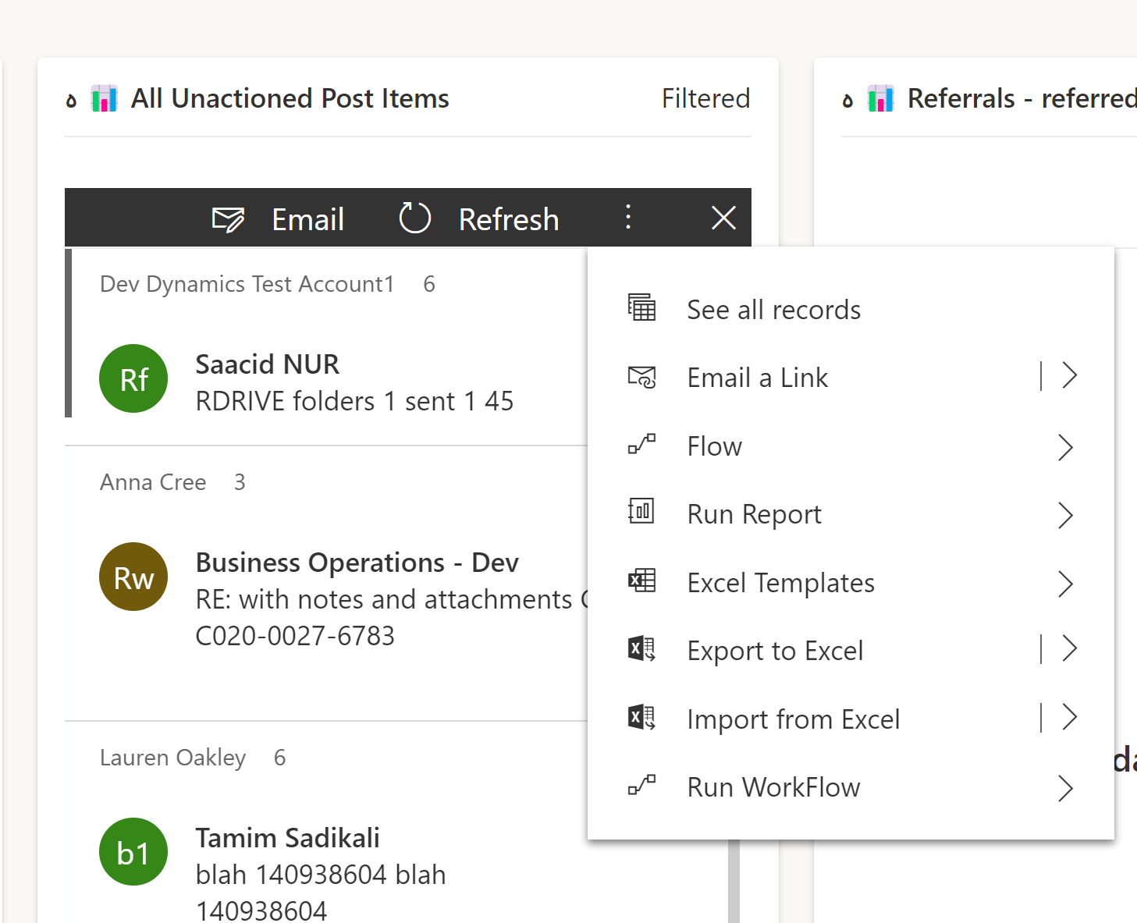
Task: Close the dark command bar with the X
Action: 723,218
